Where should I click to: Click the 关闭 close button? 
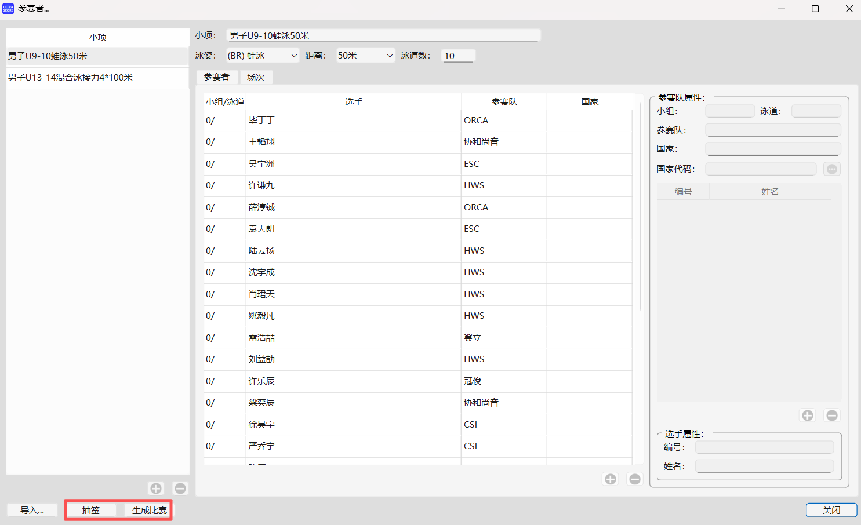click(x=831, y=510)
